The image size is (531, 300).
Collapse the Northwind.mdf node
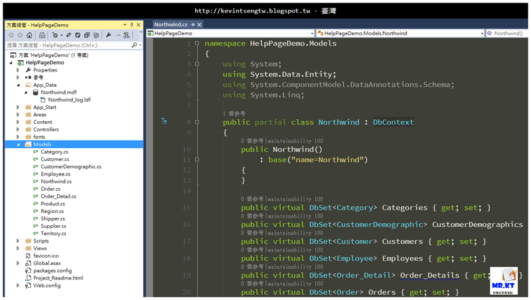26,93
